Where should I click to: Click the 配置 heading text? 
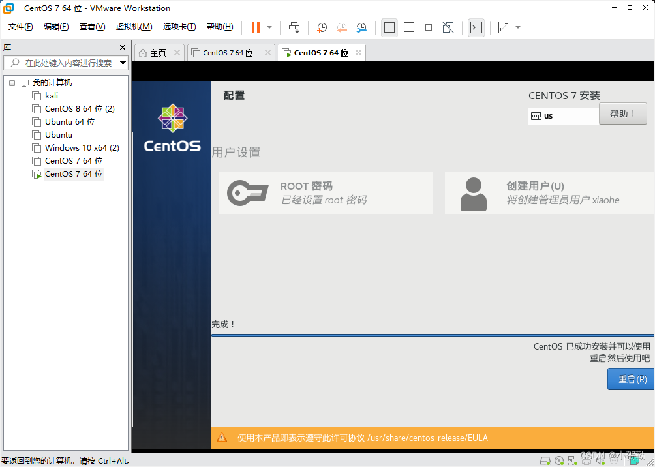(x=234, y=96)
